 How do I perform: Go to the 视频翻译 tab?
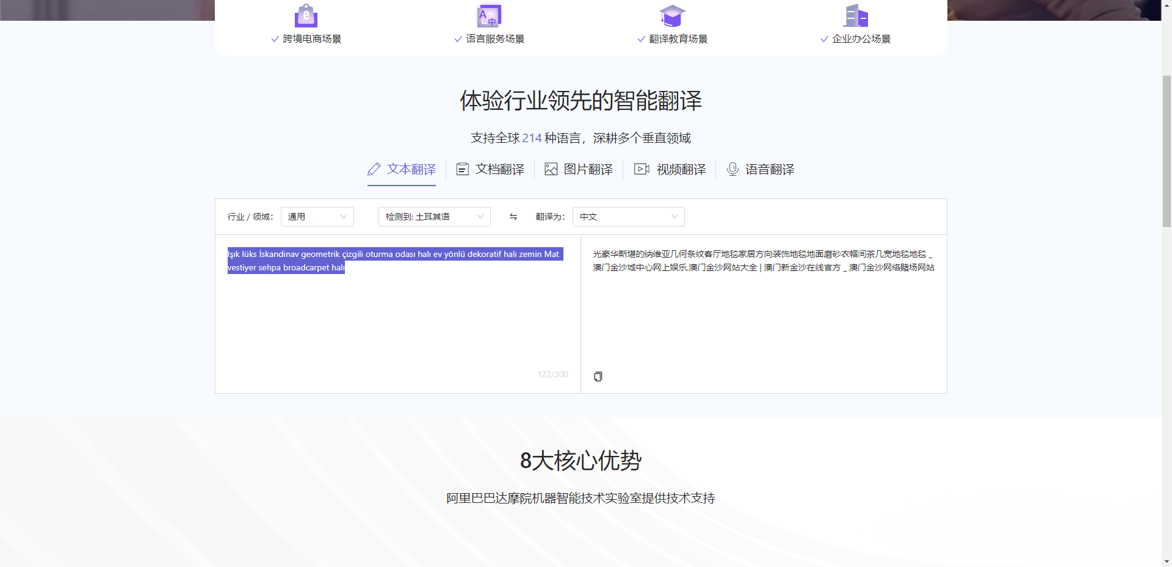tap(670, 170)
